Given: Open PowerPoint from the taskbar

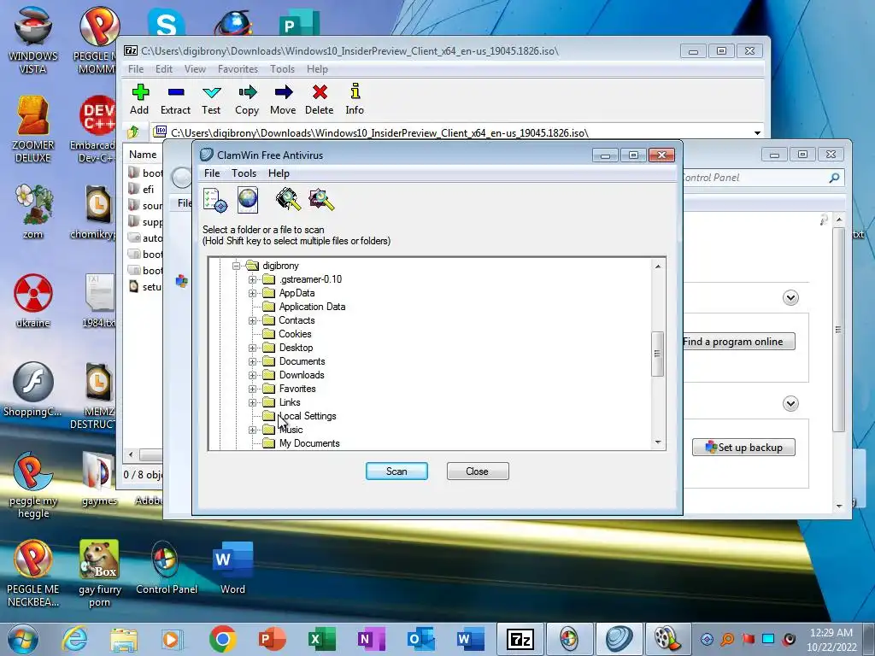Looking at the screenshot, I should [273, 639].
